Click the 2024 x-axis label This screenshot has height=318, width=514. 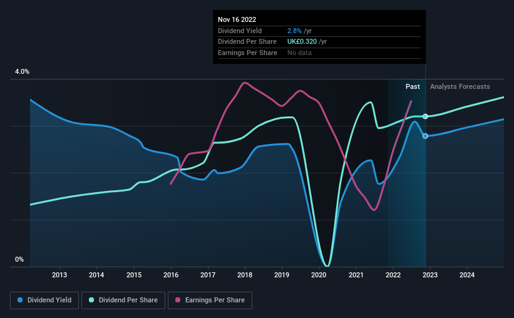coord(467,275)
